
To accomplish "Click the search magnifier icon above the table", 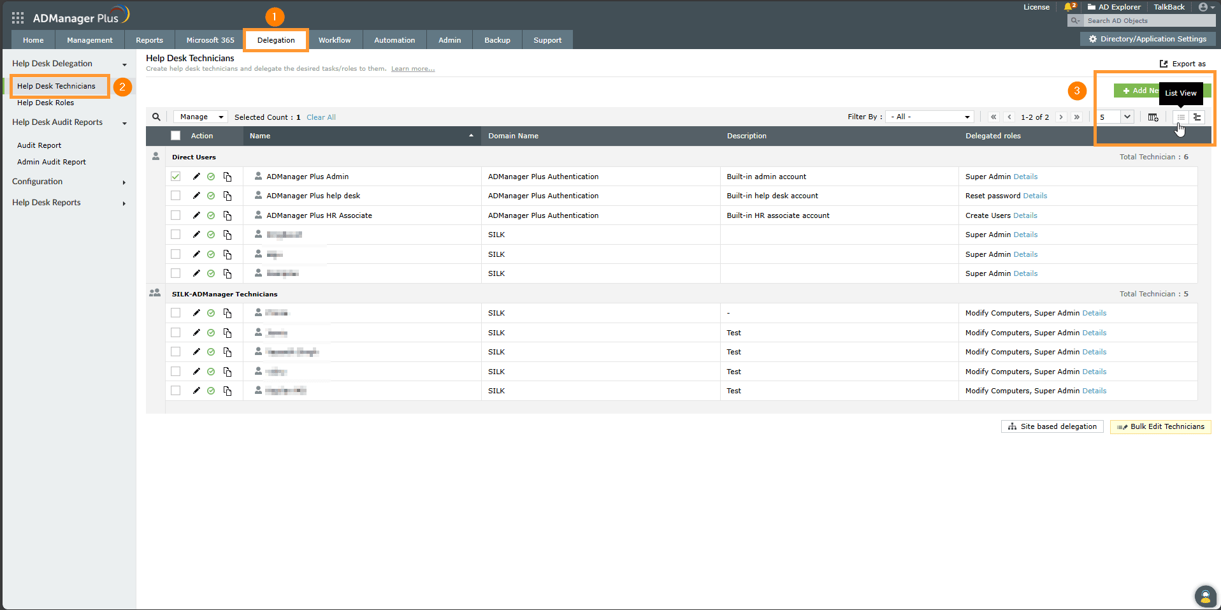I will [156, 117].
